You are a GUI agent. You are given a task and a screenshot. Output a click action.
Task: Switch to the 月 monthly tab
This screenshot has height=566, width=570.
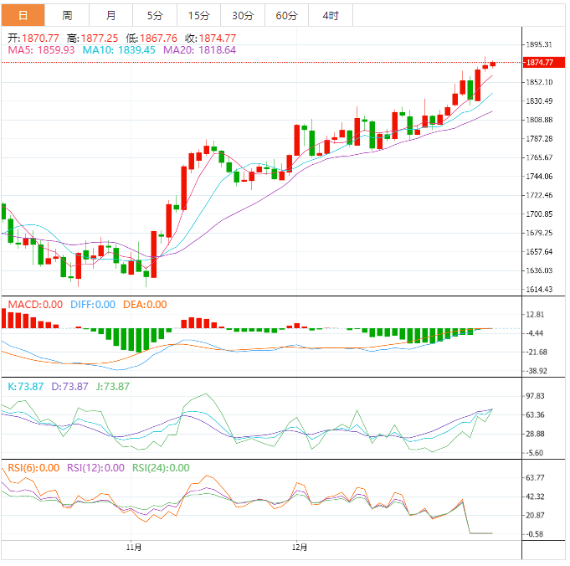click(110, 15)
